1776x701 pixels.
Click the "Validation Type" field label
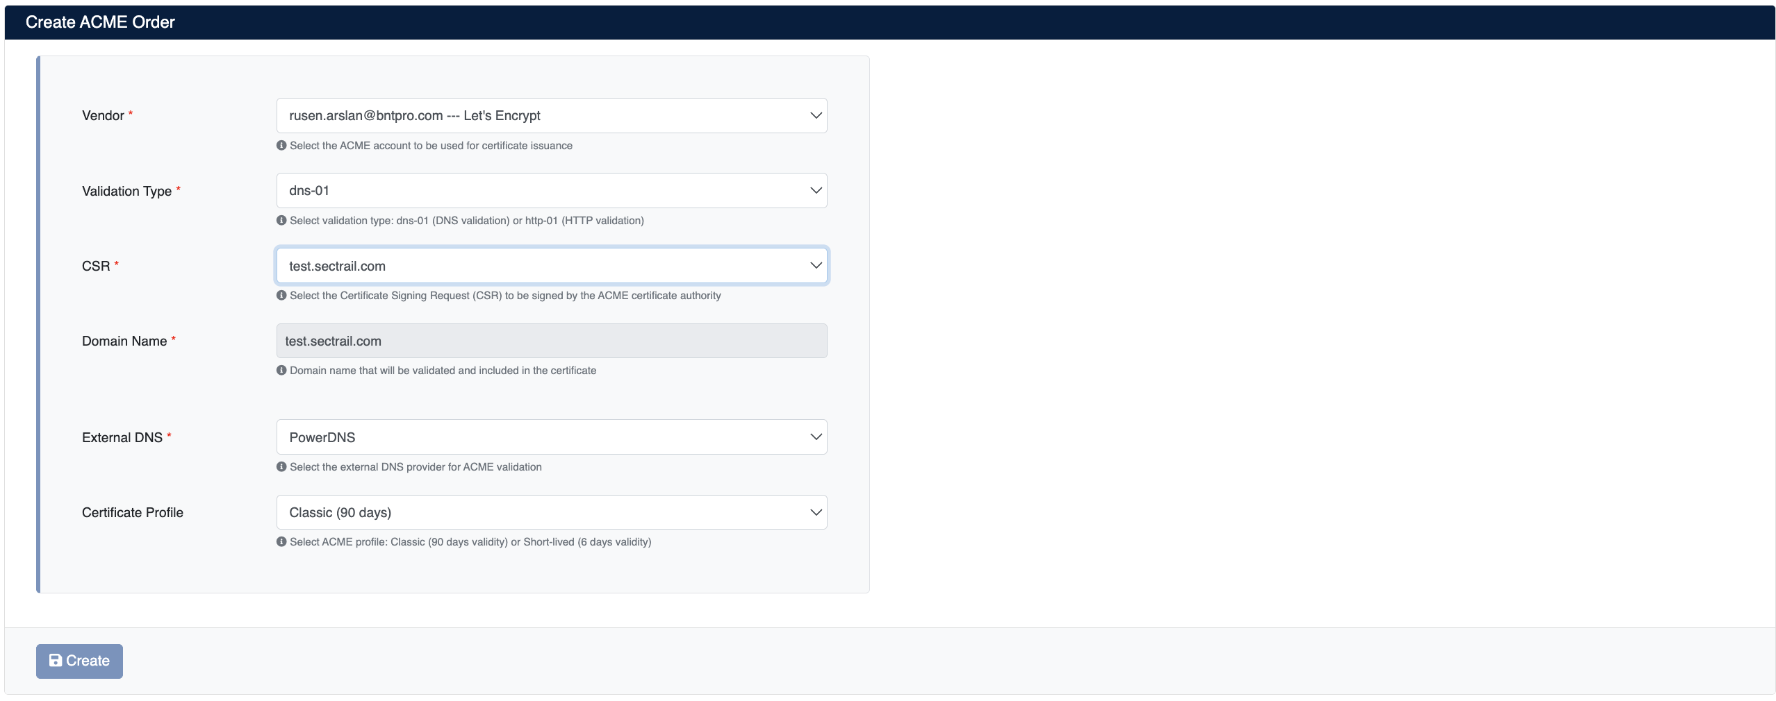126,192
